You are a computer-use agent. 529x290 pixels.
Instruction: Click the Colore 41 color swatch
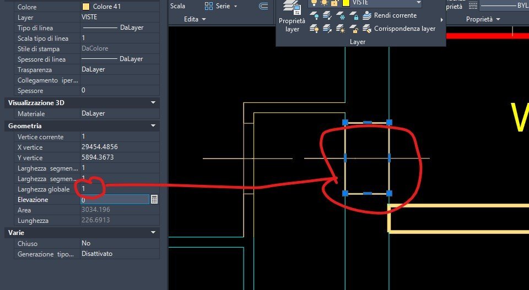click(x=86, y=7)
